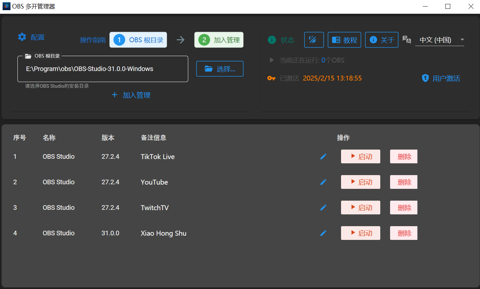
Task: Click the 名称 column header
Action: point(49,137)
